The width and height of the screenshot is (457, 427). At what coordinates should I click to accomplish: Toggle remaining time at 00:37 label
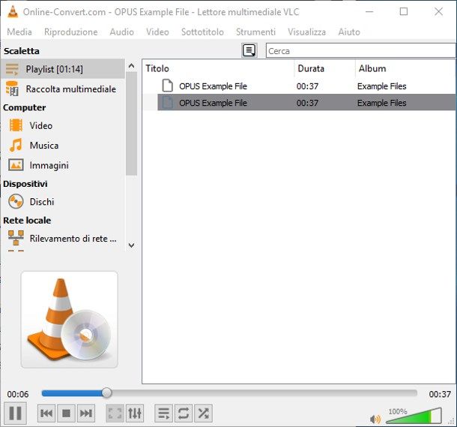pyautogui.click(x=440, y=394)
